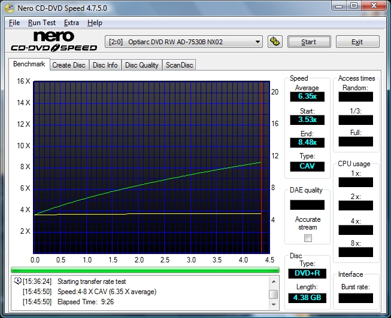This screenshot has height=318, width=391.
Task: Click the CPU usage 4 x field
Action: (356, 230)
